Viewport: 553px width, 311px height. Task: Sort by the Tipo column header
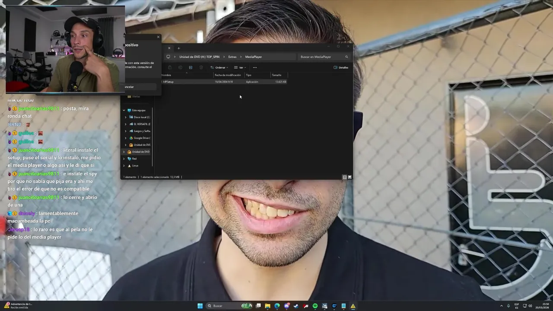[257, 75]
